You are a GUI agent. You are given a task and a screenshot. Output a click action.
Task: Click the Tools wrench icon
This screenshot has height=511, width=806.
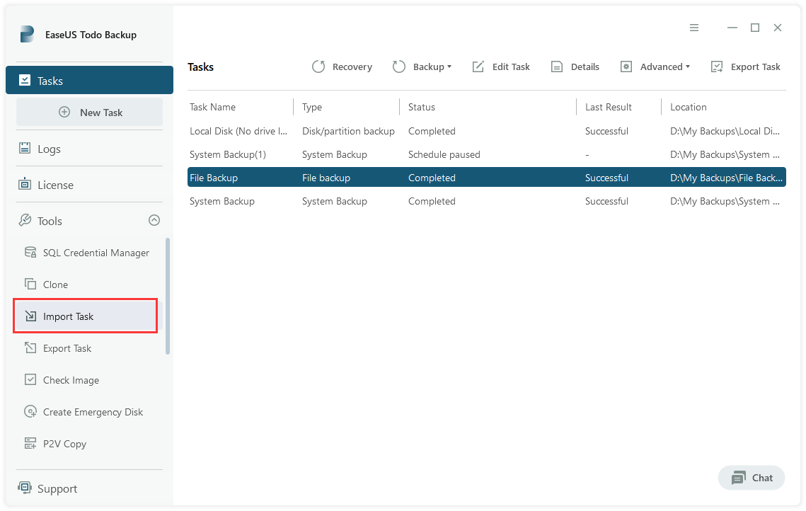[x=25, y=220]
